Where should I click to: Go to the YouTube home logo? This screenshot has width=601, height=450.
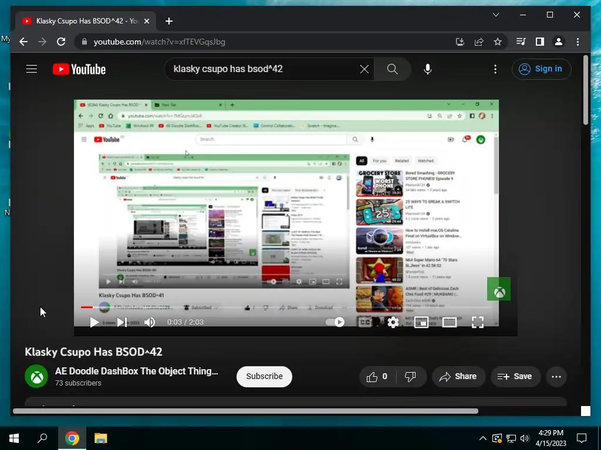pyautogui.click(x=79, y=69)
